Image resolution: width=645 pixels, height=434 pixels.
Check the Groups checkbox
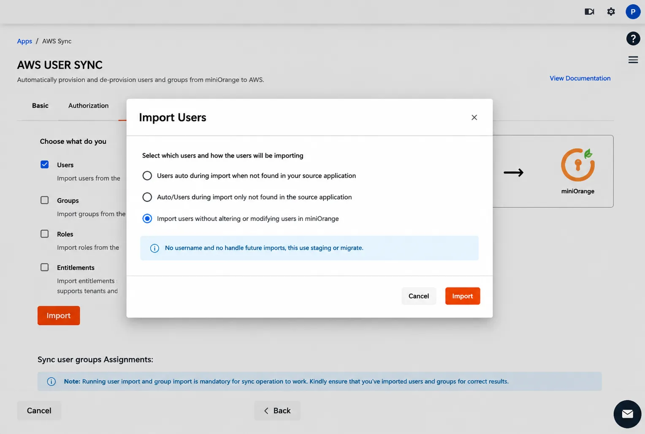pos(44,200)
